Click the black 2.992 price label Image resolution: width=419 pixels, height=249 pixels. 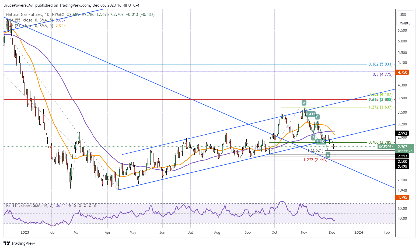[403, 133]
